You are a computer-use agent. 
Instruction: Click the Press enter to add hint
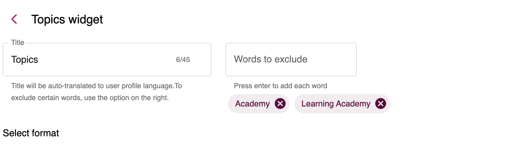280,86
